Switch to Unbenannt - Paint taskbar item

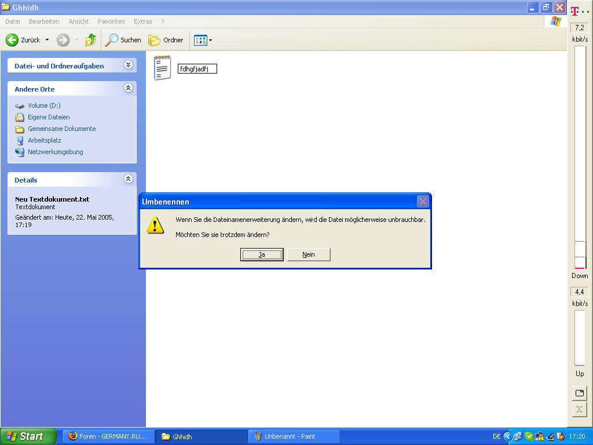tap(294, 436)
